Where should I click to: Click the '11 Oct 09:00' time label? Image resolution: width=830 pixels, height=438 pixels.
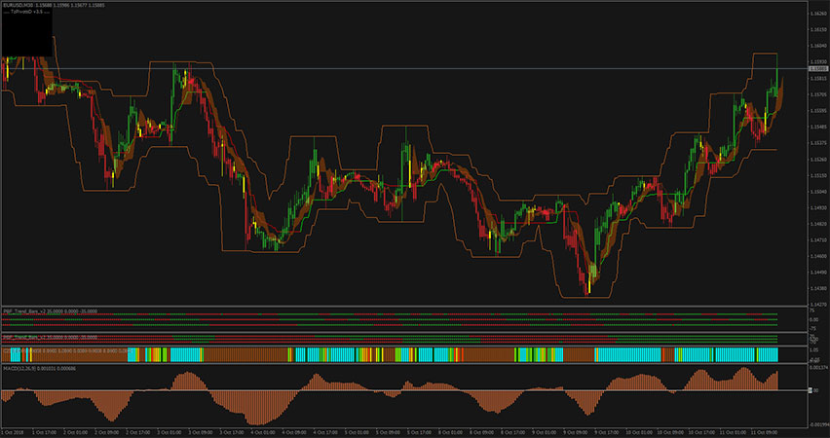pos(764,432)
